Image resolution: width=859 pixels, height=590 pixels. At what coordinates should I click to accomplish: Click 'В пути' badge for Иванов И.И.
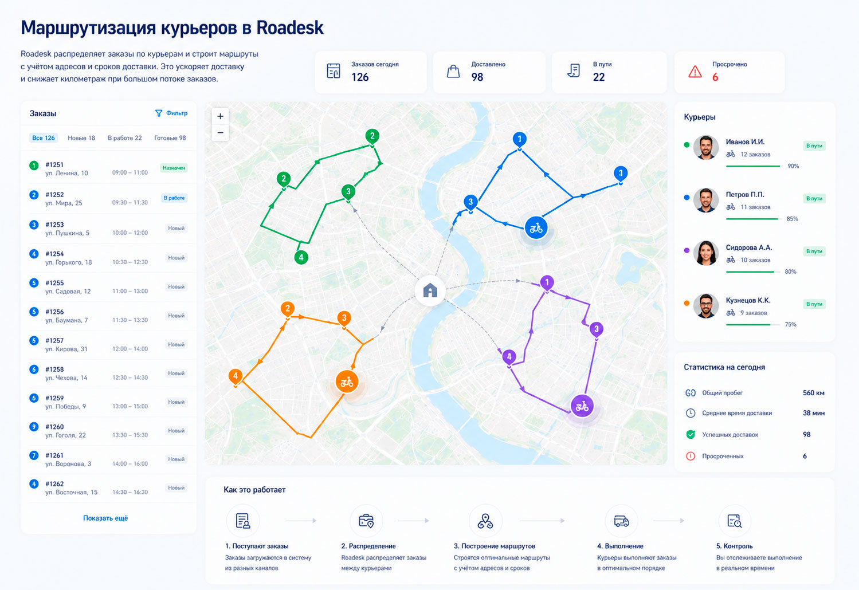(x=814, y=145)
